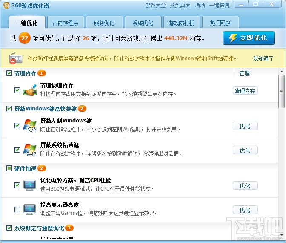
Task: Open the 热门网游 tab
Action: click(220, 22)
